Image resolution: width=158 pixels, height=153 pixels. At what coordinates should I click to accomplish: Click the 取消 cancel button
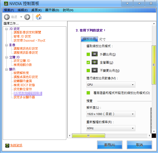(139, 145)
